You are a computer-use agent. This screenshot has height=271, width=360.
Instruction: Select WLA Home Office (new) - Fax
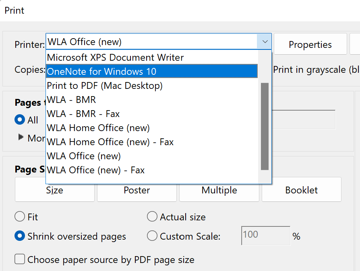110,142
